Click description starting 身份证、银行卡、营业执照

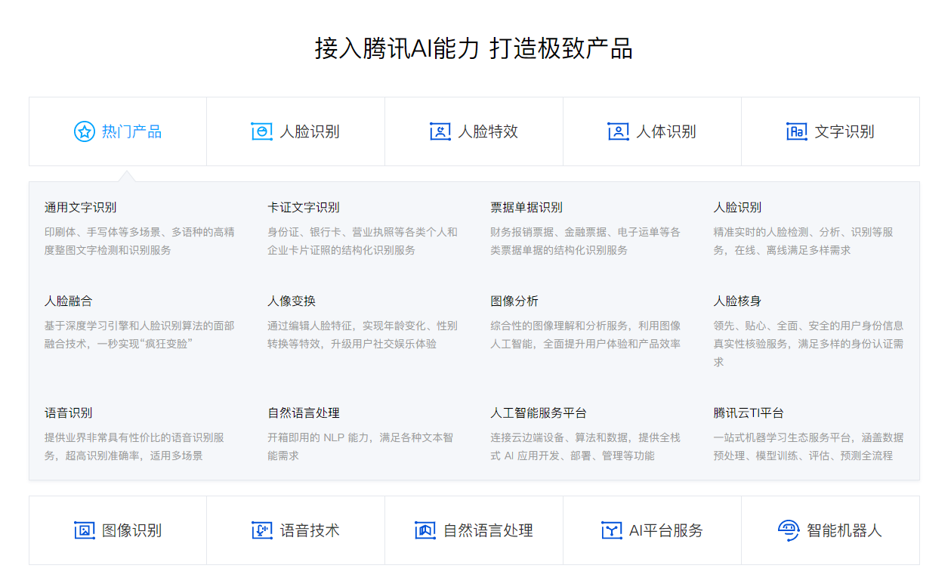(363, 241)
